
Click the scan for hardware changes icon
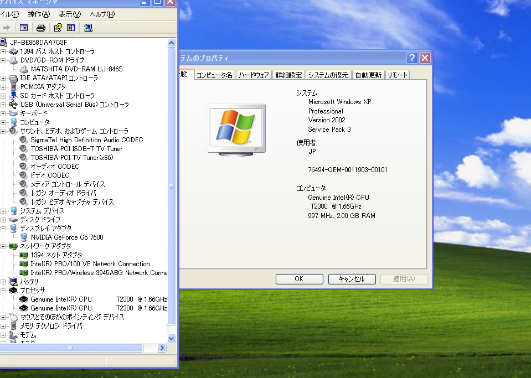click(89, 28)
